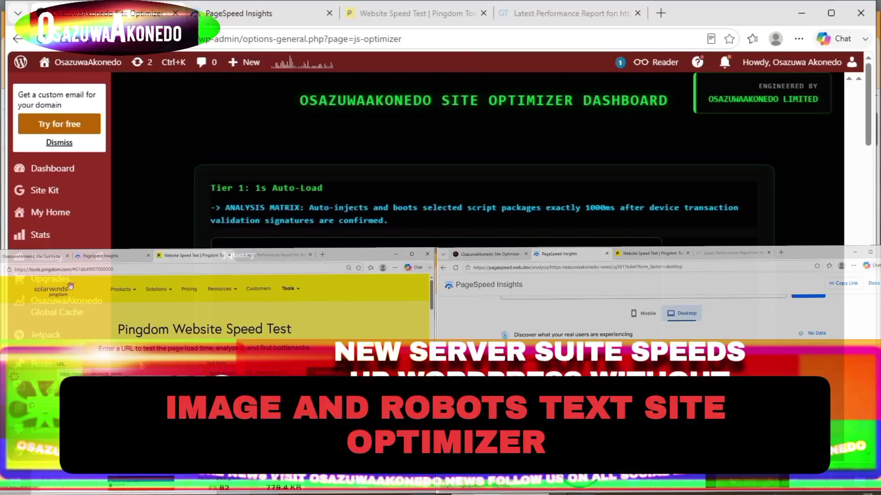Screen dimensions: 881x495
Task: Open the profile avatar in main browser toolbar
Action: point(776,39)
